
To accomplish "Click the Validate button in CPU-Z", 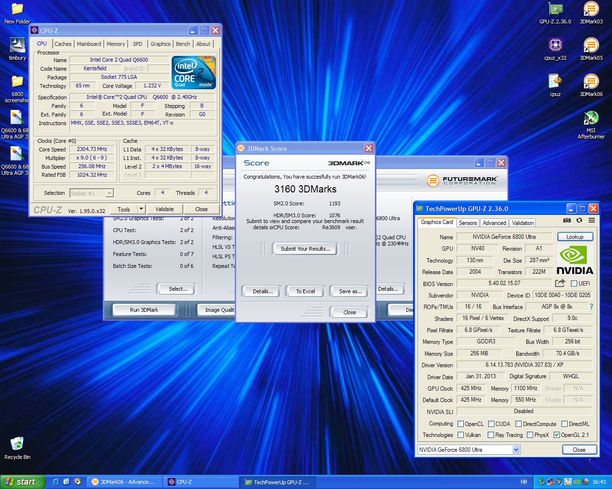I will [x=164, y=209].
